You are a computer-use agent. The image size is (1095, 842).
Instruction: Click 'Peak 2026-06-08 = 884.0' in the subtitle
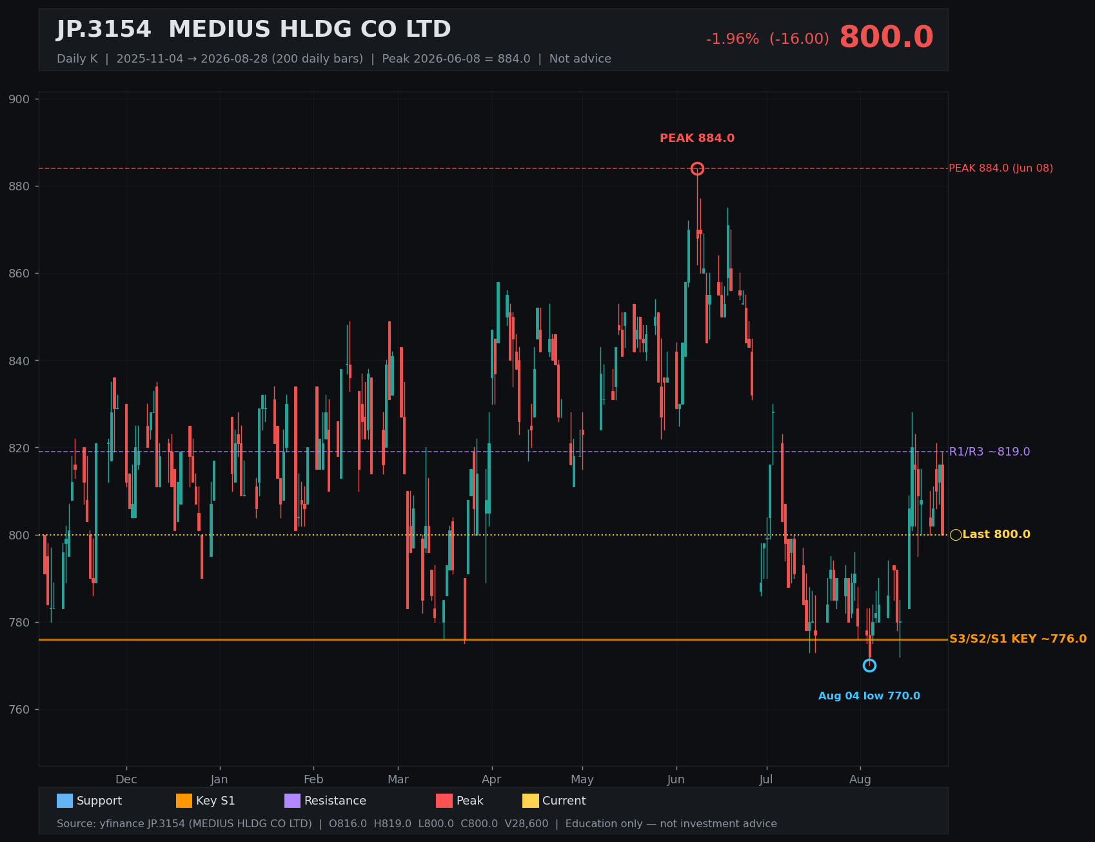pyautogui.click(x=456, y=59)
